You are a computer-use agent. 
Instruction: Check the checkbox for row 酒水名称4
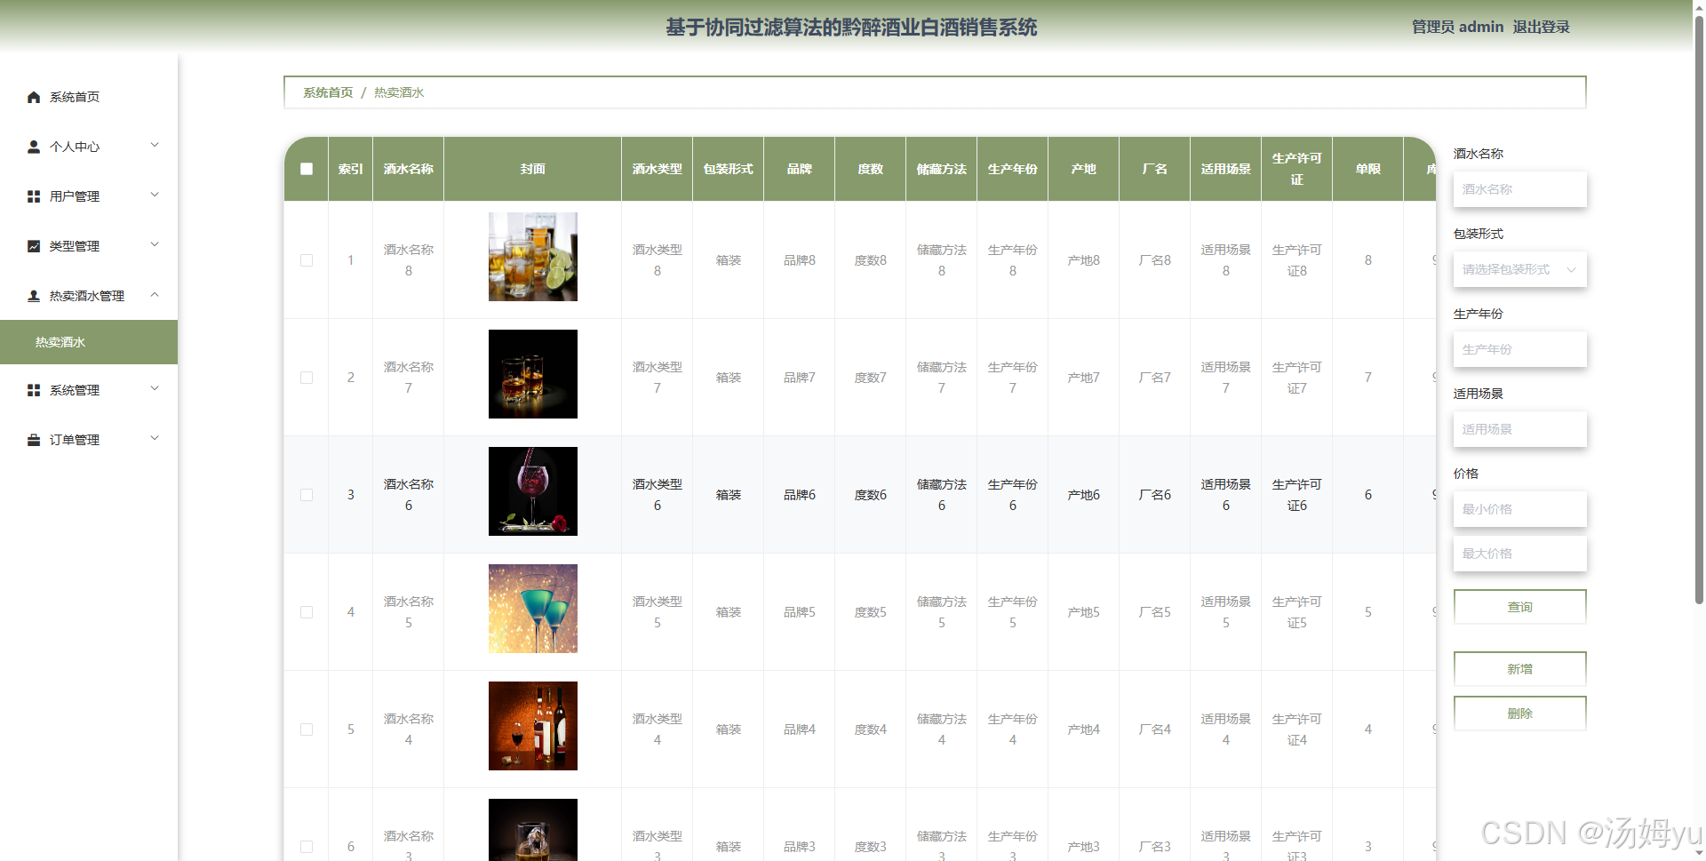(x=307, y=729)
